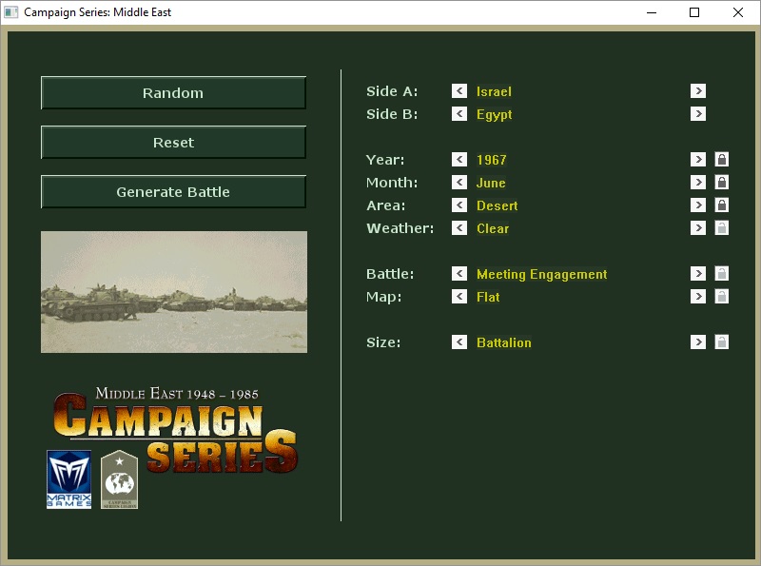Click the Side A label
The height and width of the screenshot is (566, 761).
click(392, 90)
